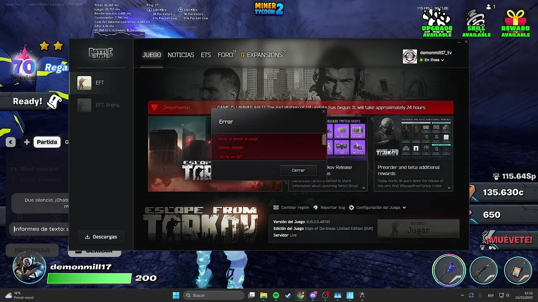
Task: Click Cerrar in the Error dialog
Action: (298, 170)
